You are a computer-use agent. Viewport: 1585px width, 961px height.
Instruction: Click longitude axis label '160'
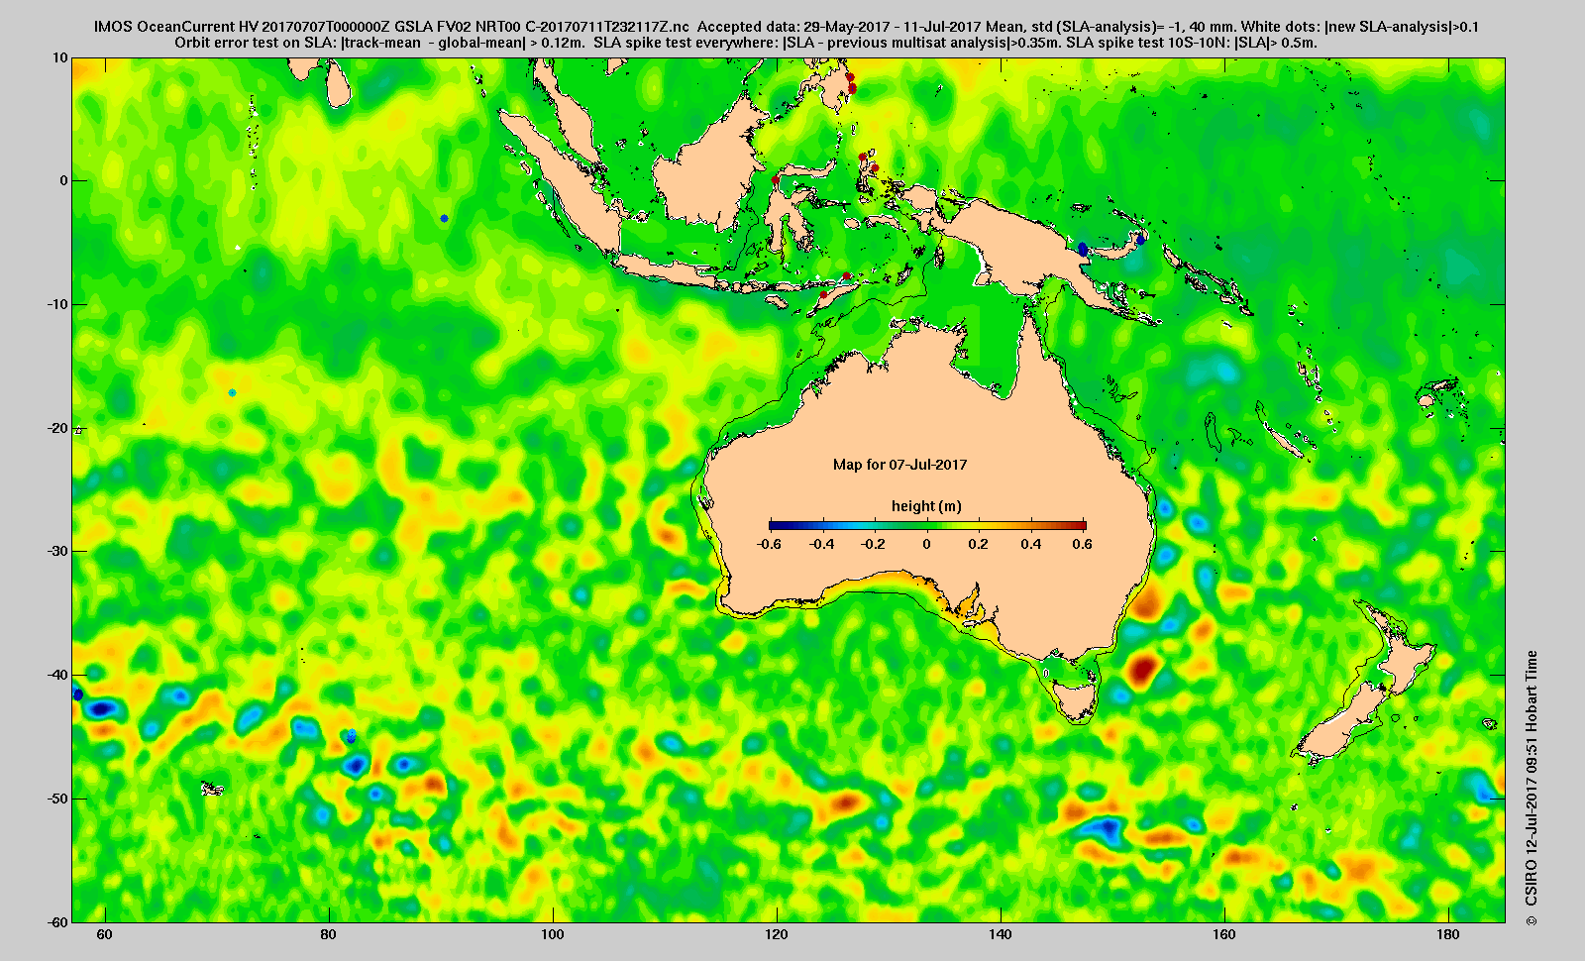click(1224, 935)
